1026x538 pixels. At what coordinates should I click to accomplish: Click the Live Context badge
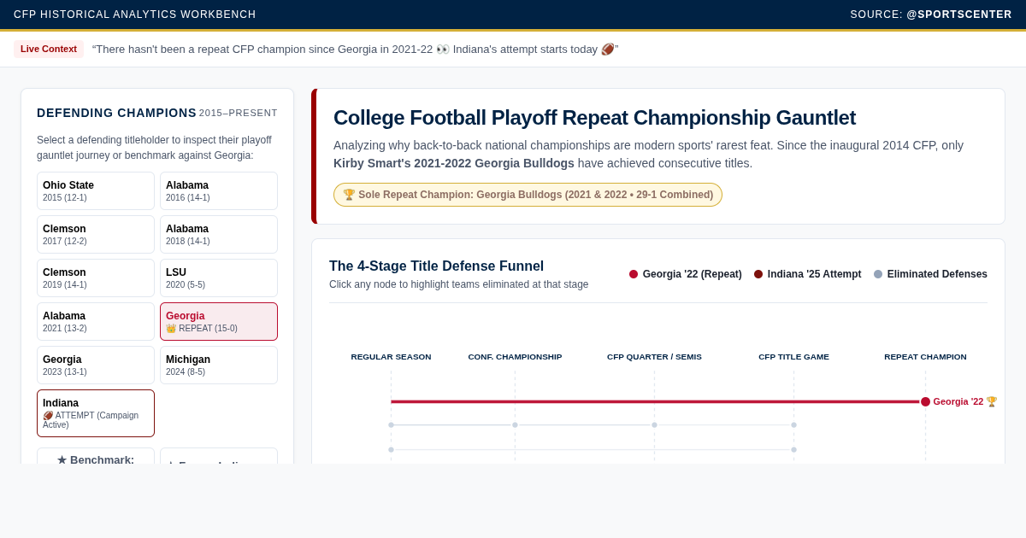coord(49,49)
